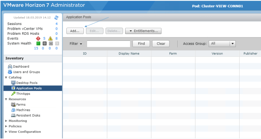The image size is (261, 139).
Task: Click the refresh icon next to Updated timestamp
Action: point(56,18)
